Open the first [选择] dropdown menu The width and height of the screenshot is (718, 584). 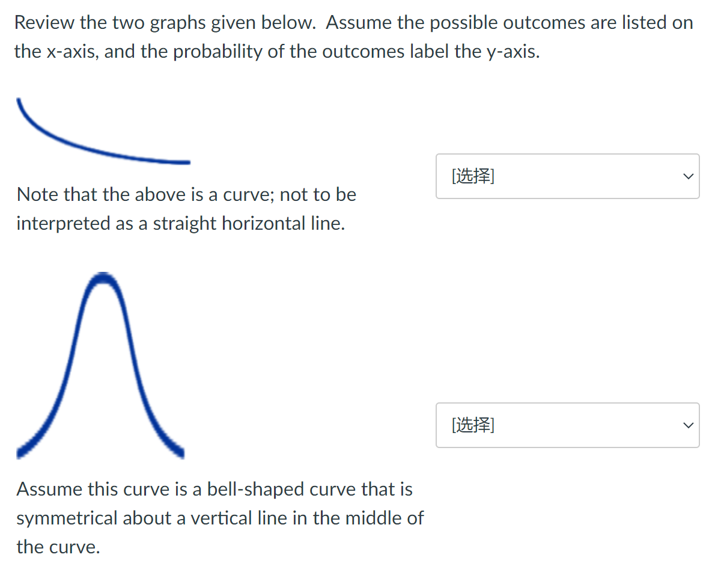pyautogui.click(x=567, y=176)
